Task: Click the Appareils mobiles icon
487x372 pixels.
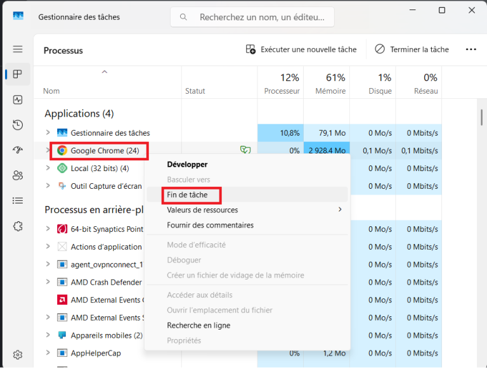Action: click(x=62, y=335)
